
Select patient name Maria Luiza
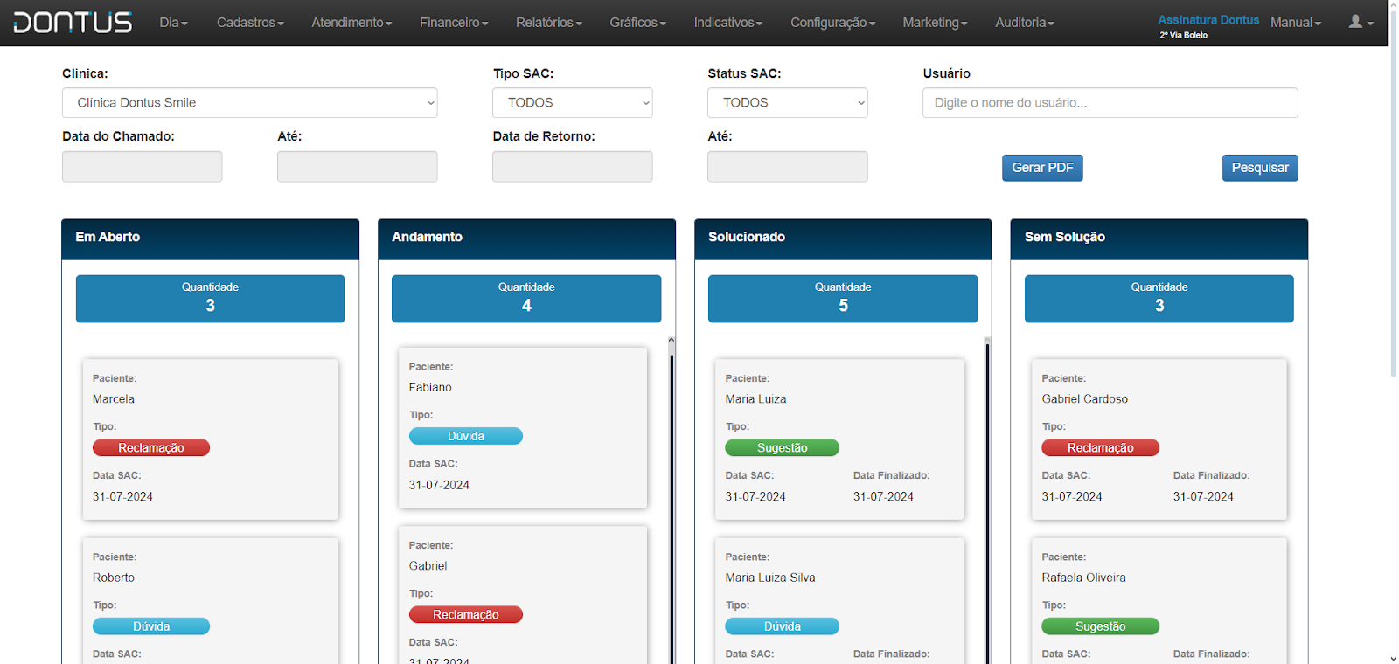pyautogui.click(x=755, y=399)
